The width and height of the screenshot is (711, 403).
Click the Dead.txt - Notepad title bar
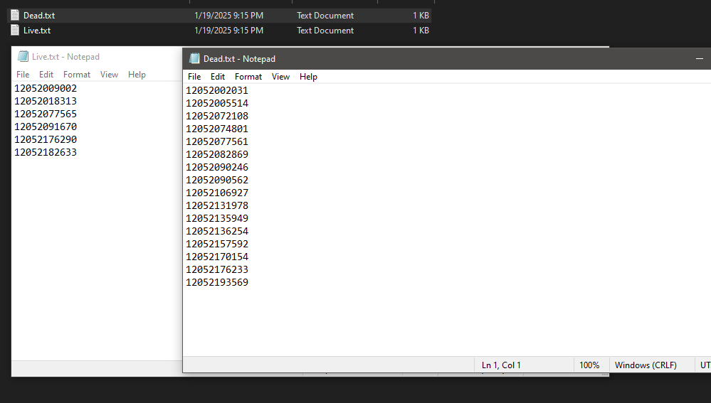pos(447,59)
